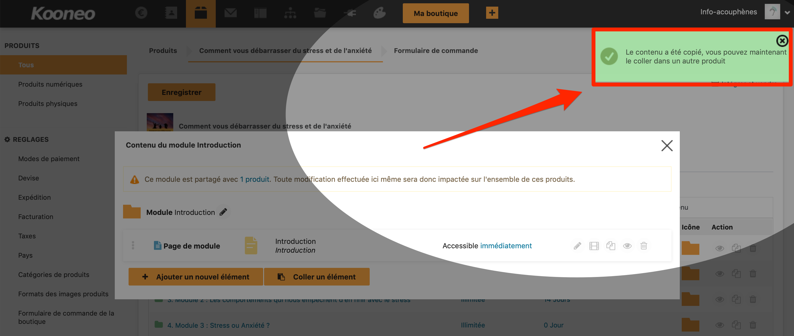This screenshot has width=794, height=336.
Task: Click Coller un élément button
Action: [316, 276]
